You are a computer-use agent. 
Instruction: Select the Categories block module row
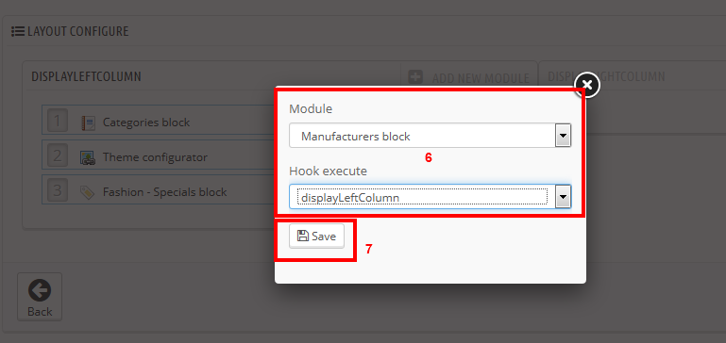[158, 122]
